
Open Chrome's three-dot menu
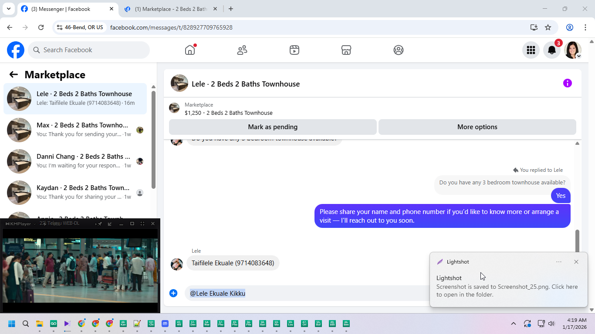(585, 27)
